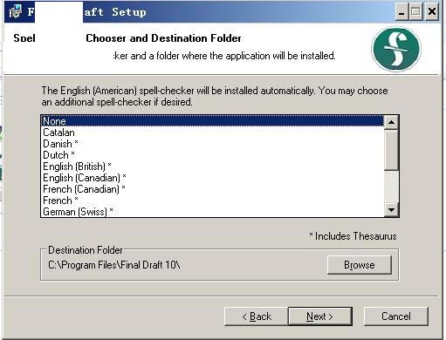Click the list scroll down arrow
The image size is (446, 340).
[x=391, y=210]
